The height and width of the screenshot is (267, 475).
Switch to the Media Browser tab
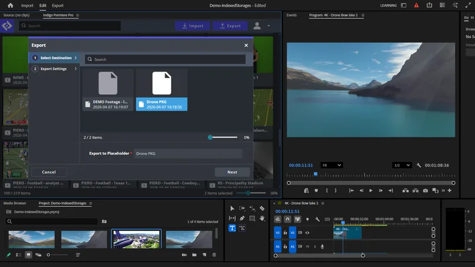point(15,203)
